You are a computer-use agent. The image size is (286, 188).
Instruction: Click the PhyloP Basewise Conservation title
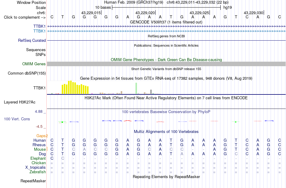166,112
